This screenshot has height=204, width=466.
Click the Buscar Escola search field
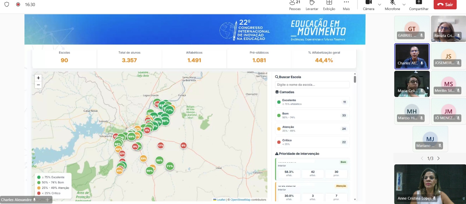[312, 85]
